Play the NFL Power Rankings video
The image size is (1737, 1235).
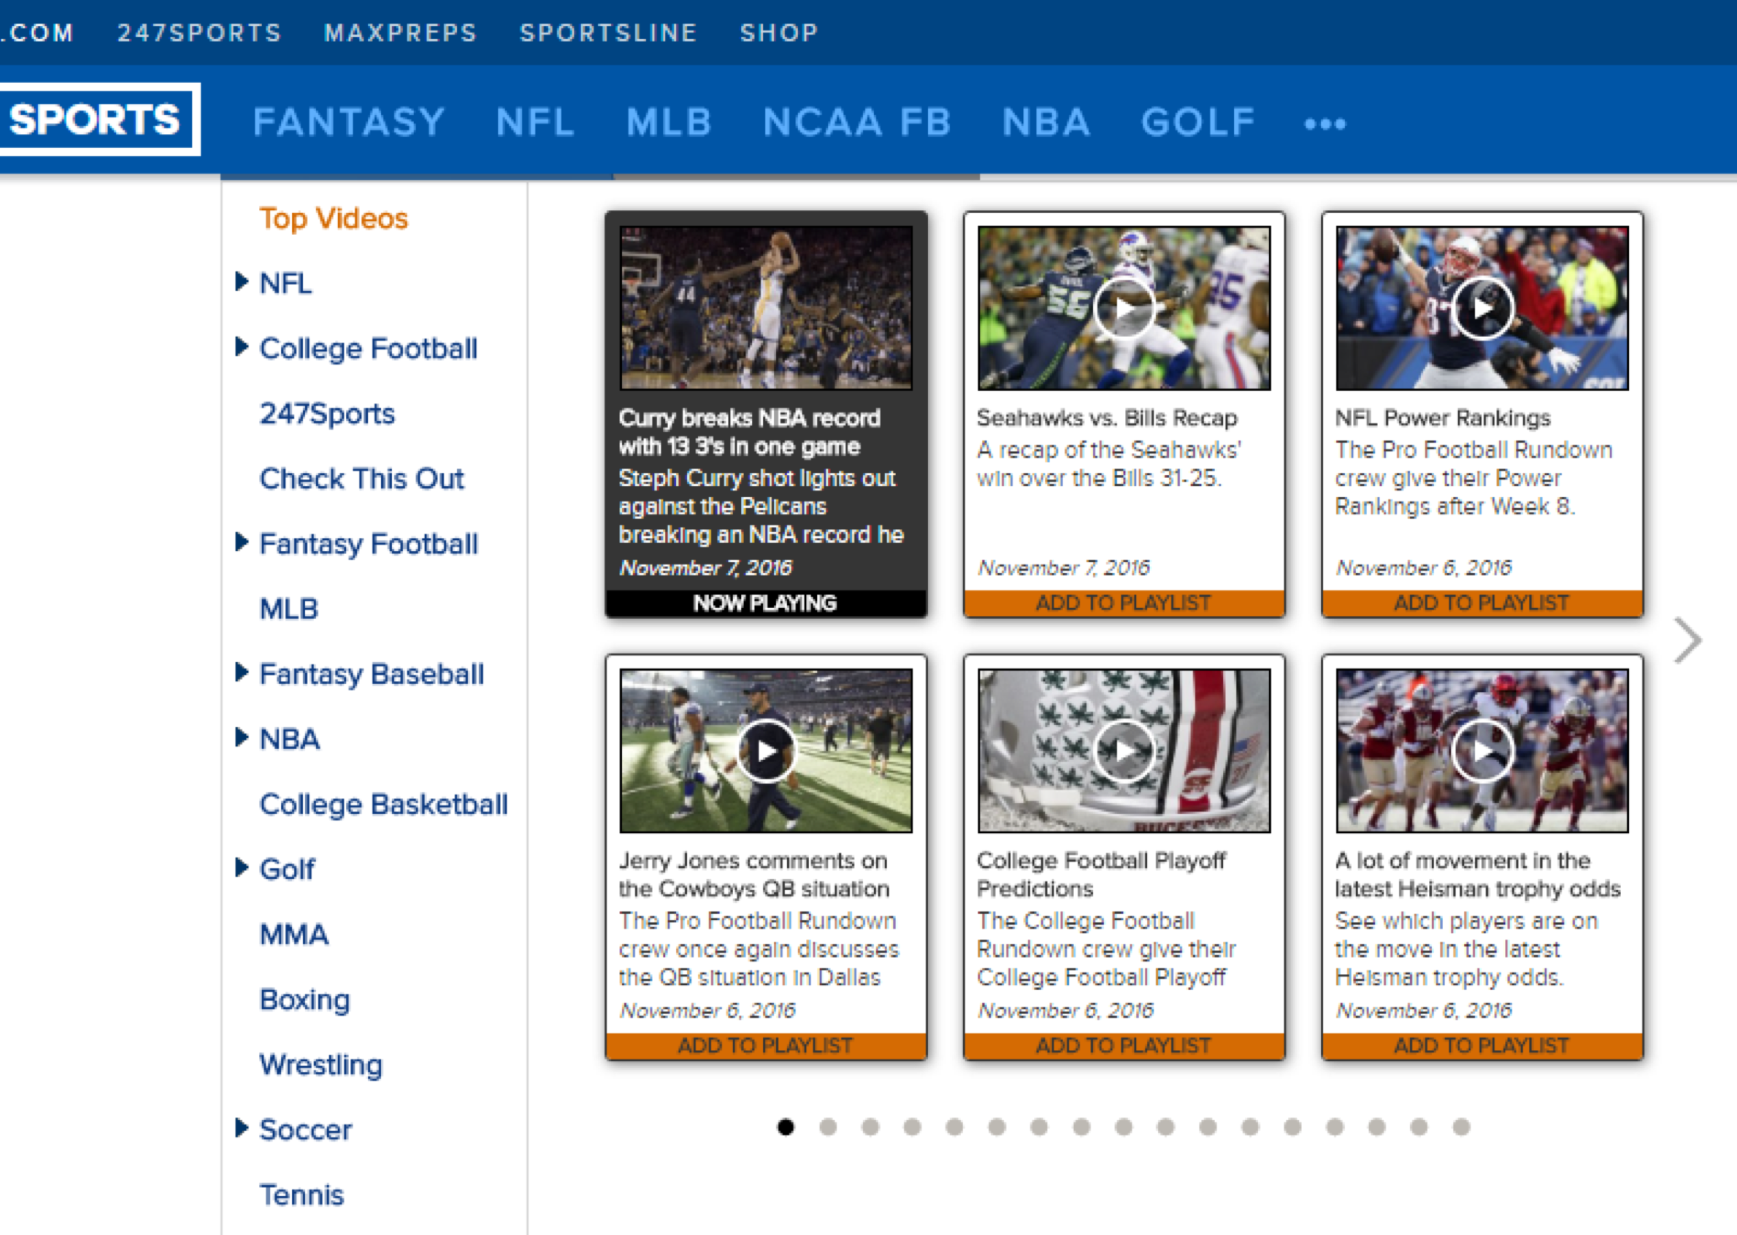[x=1482, y=308]
